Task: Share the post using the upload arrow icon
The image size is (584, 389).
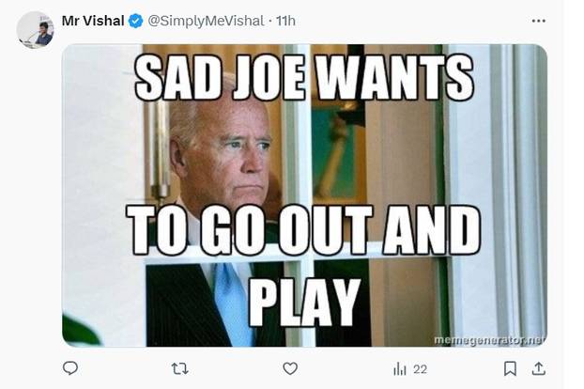Action: [x=538, y=368]
